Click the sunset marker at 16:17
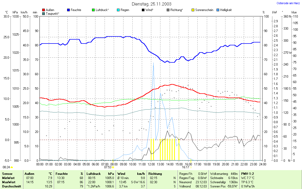Viewport: 302px width, 189px height. [191, 167]
